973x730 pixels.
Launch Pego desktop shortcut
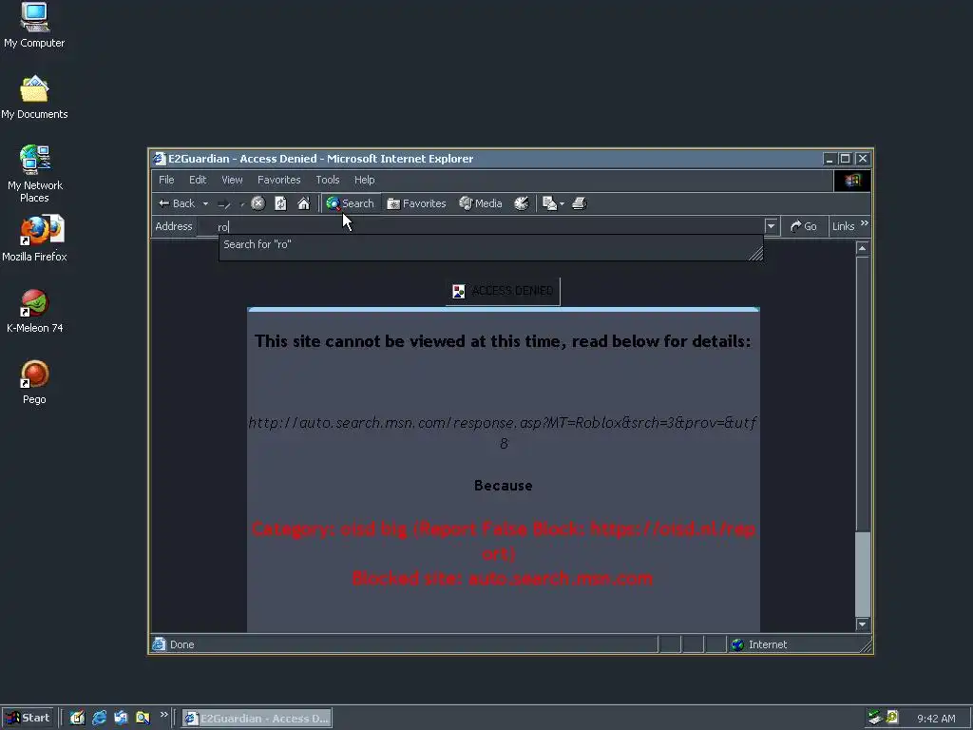coord(34,382)
